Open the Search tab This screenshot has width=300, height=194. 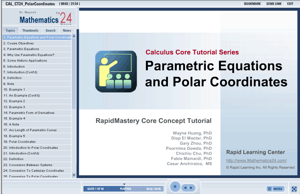51,30
